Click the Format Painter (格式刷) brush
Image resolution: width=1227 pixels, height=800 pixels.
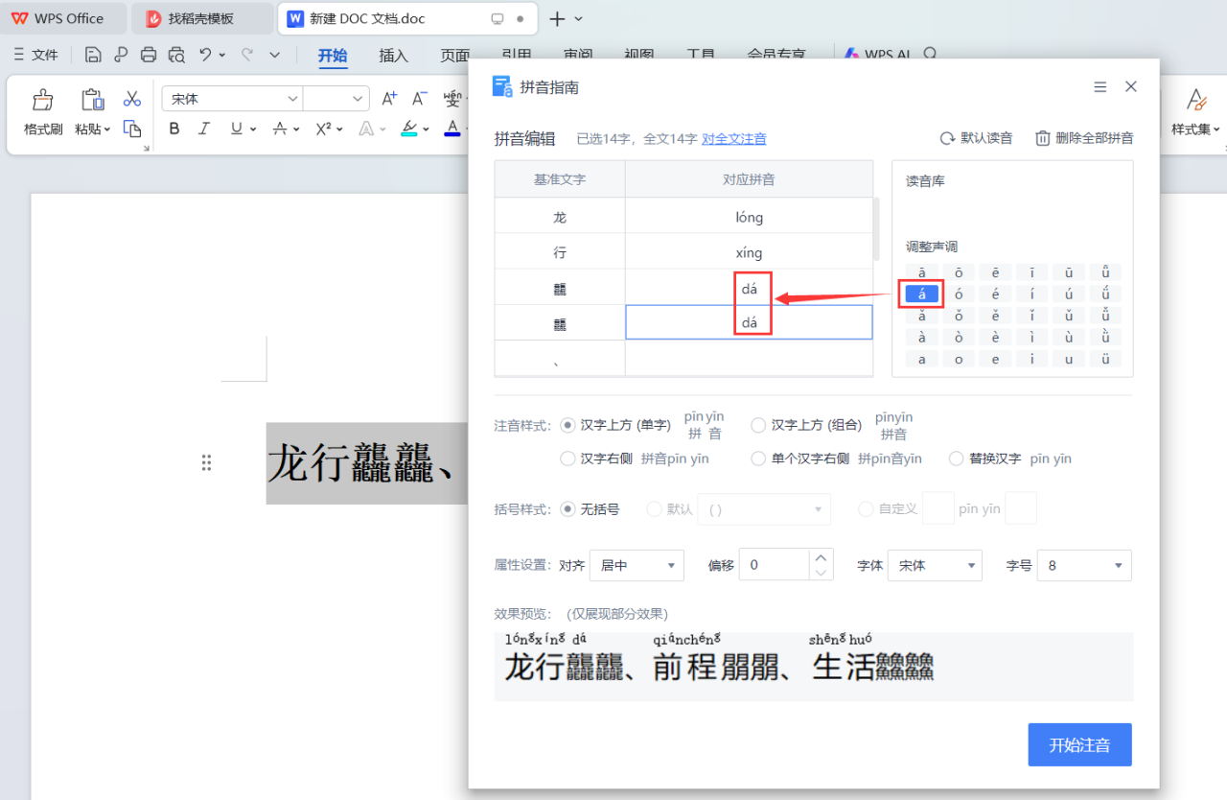tap(43, 99)
